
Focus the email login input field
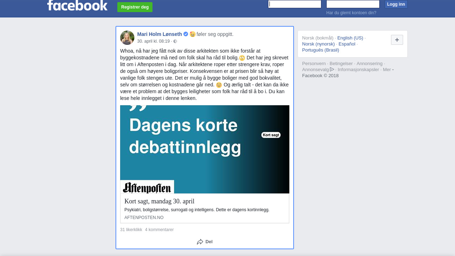coord(295,4)
